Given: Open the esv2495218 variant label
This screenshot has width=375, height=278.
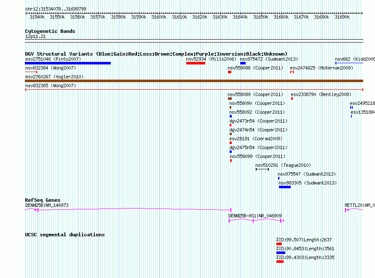Looking at the screenshot, I should click(x=362, y=103).
